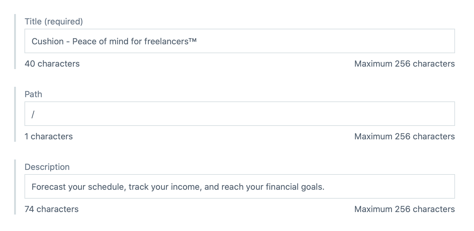Click the "1 characters" counter
474x231 pixels.
(x=49, y=136)
